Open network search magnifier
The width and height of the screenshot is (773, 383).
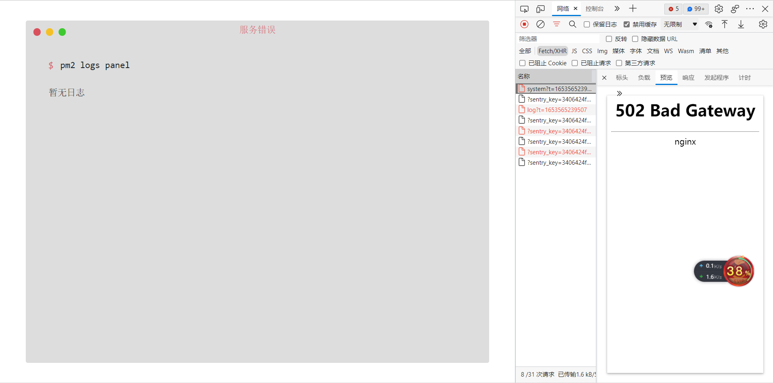[573, 24]
